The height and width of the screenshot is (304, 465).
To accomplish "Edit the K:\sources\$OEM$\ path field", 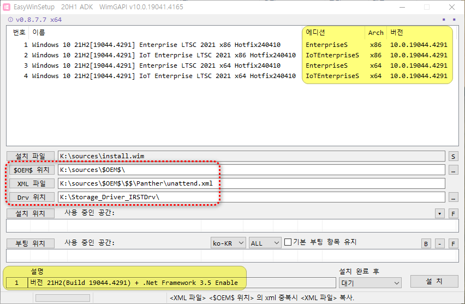I will click(x=252, y=170).
